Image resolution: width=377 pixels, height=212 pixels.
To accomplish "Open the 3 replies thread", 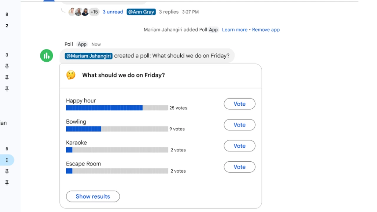I will point(169,12).
